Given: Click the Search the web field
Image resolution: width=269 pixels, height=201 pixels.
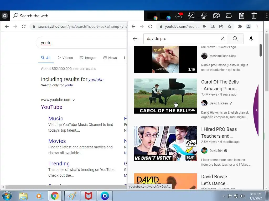Looking at the screenshot, I should (77, 16).
